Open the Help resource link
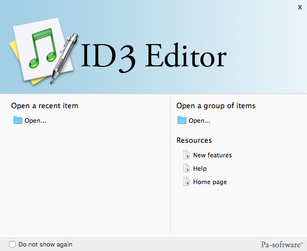 tap(200, 168)
